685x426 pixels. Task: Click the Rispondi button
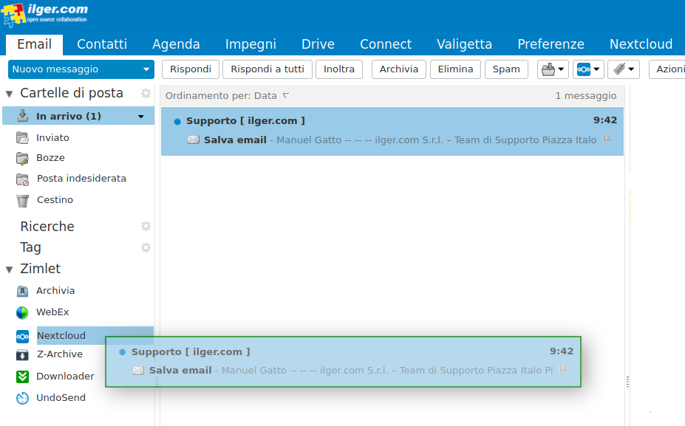(x=191, y=69)
